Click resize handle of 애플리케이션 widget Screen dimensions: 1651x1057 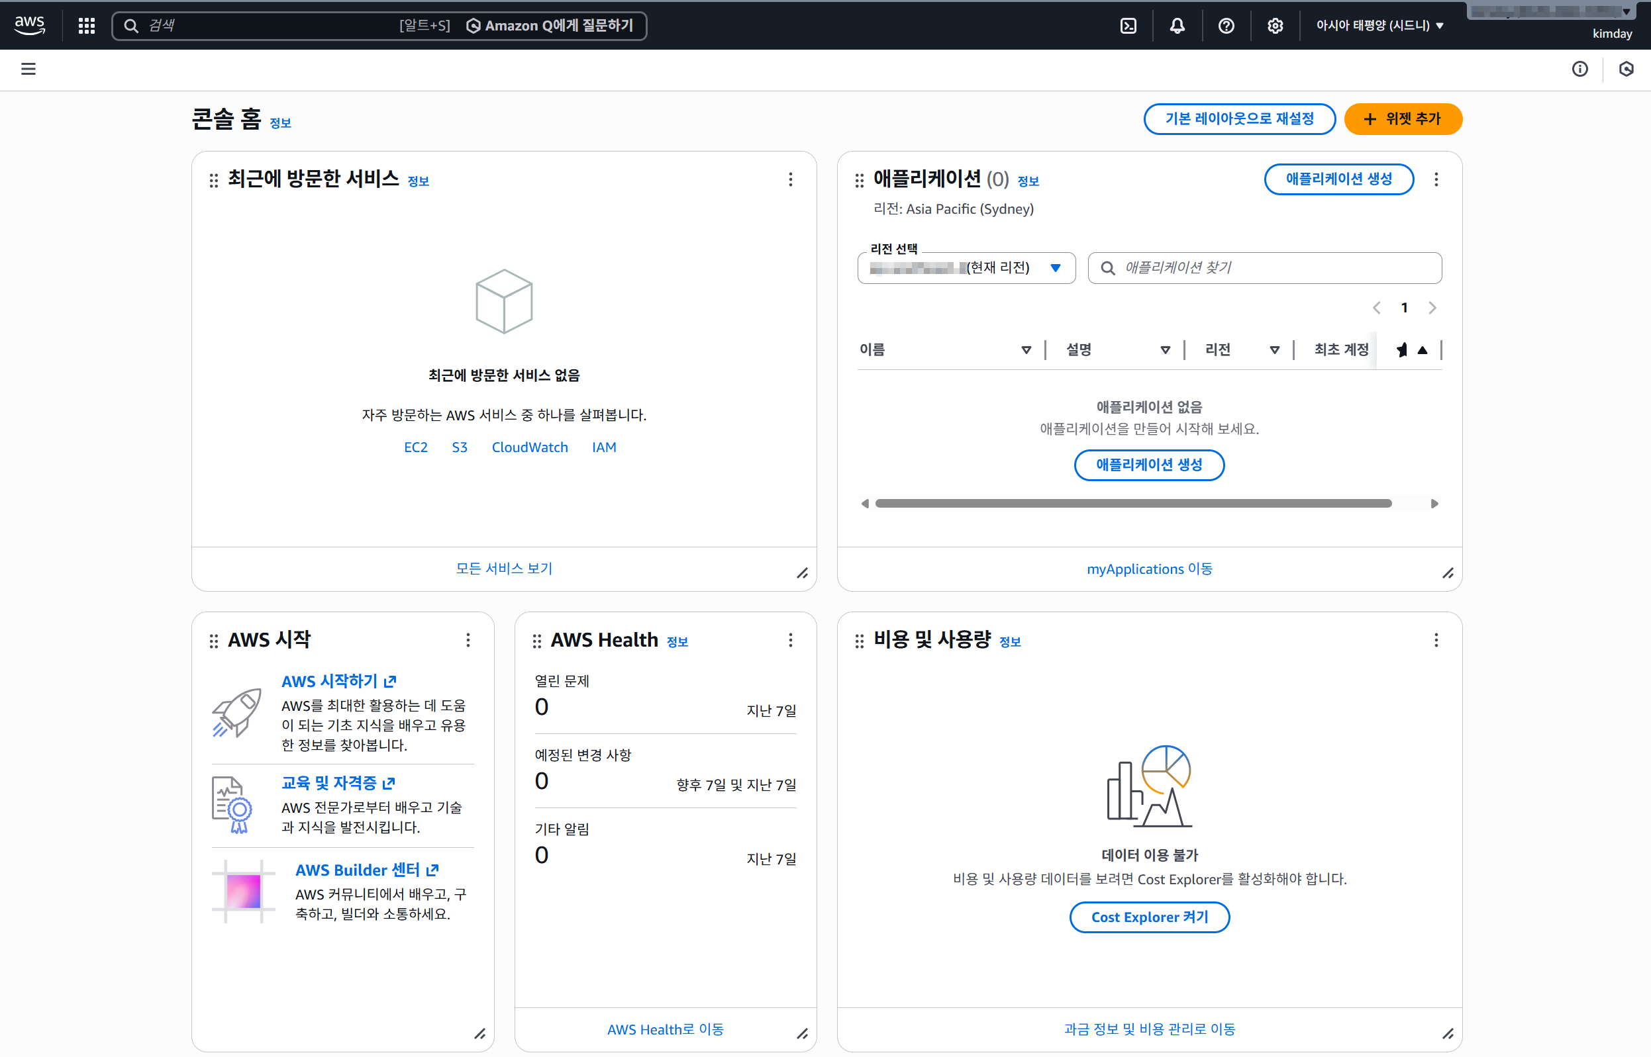pos(1448,573)
